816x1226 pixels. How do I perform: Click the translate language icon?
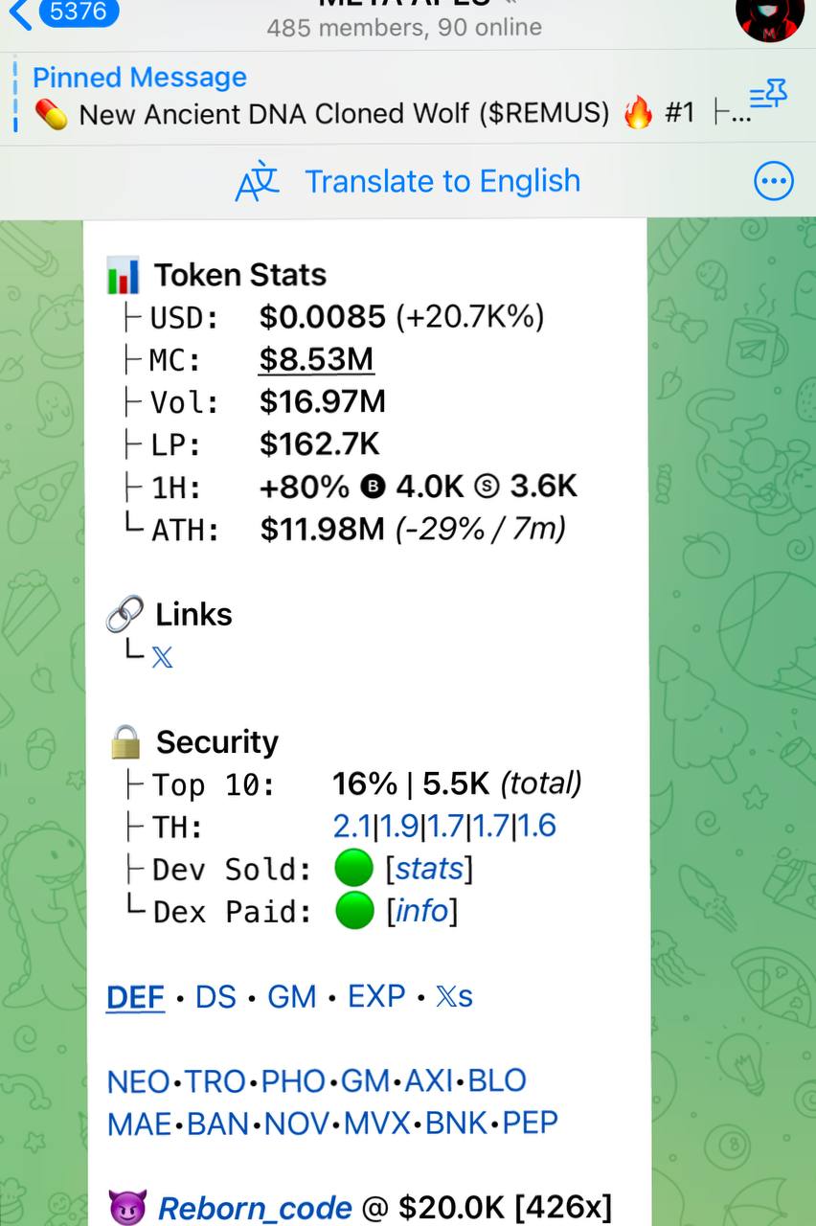coord(257,182)
